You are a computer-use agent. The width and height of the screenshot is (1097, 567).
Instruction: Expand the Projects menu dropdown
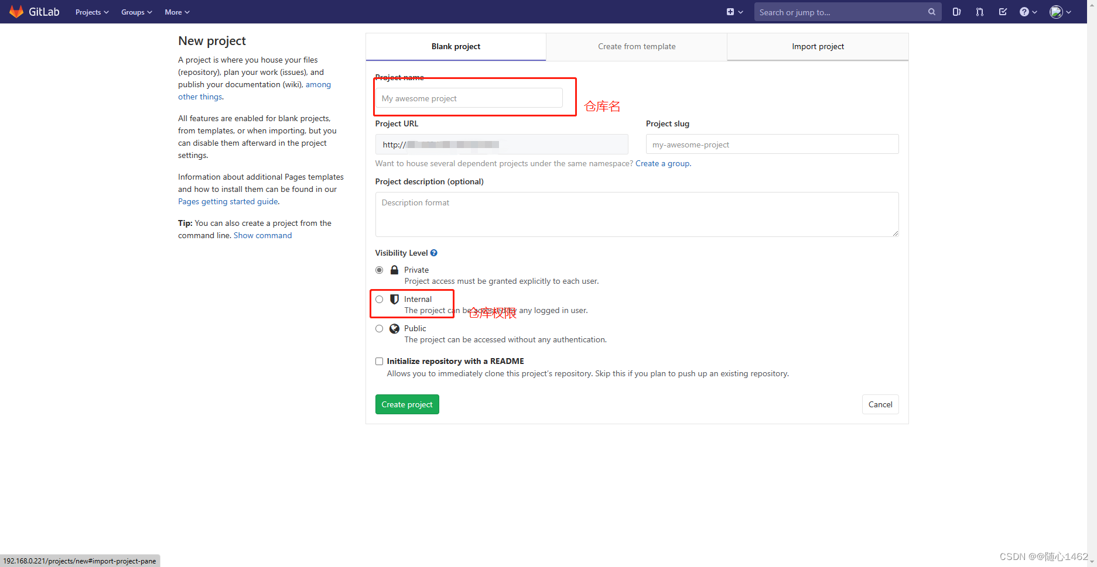91,12
